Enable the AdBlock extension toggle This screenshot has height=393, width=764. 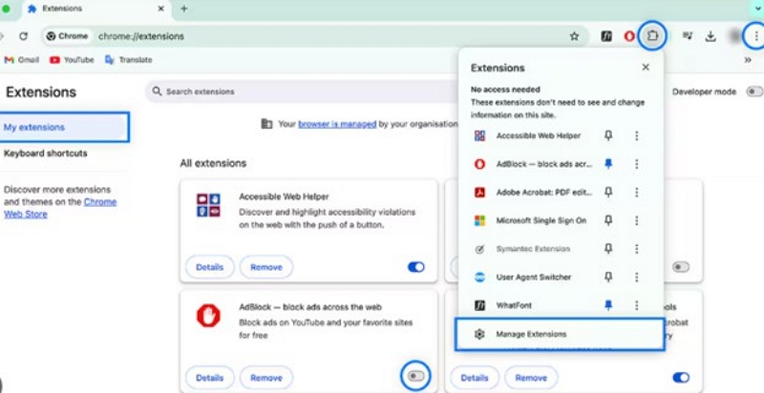click(x=416, y=376)
